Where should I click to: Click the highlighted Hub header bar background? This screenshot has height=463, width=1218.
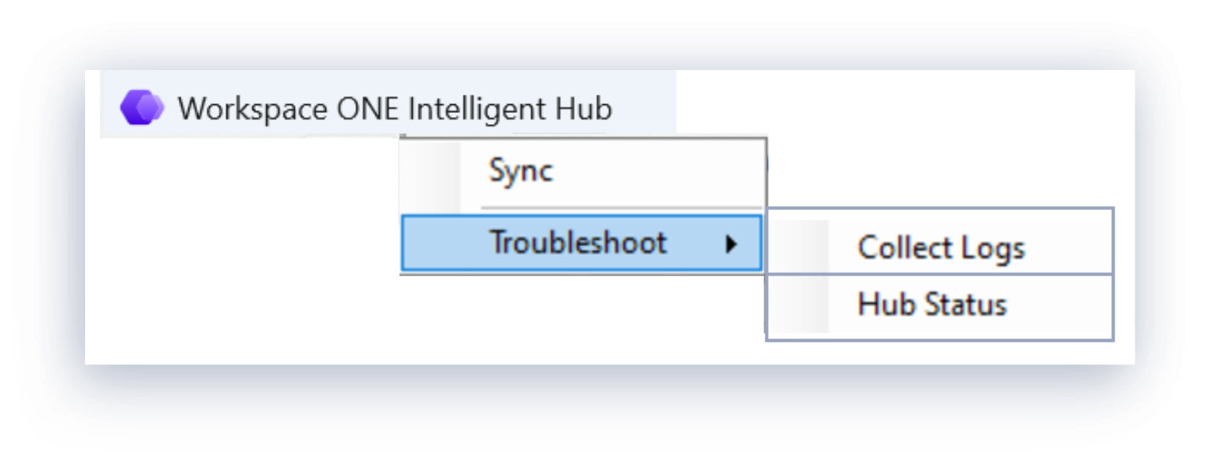click(644, 107)
